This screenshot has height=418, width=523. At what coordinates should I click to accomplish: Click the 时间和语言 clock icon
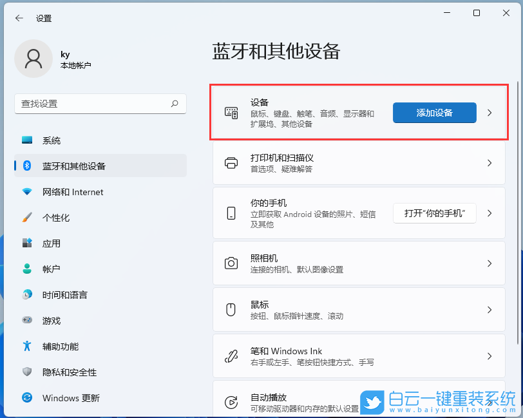(26, 295)
